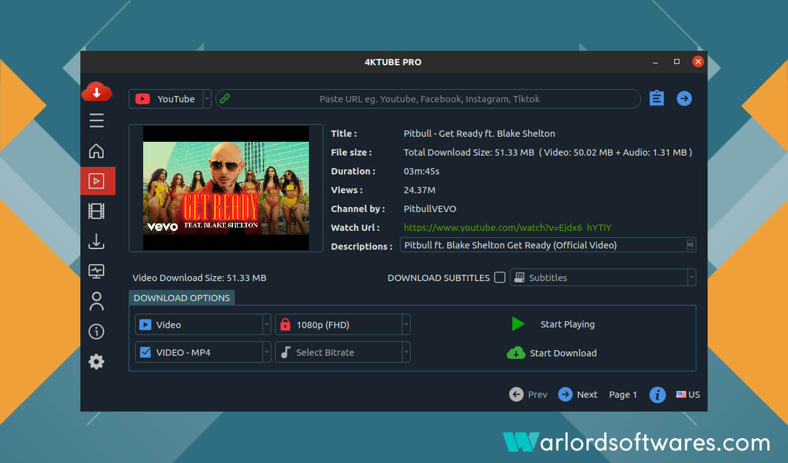The image size is (788, 463).
Task: Click the '24.37M' views value
Action: 419,189
